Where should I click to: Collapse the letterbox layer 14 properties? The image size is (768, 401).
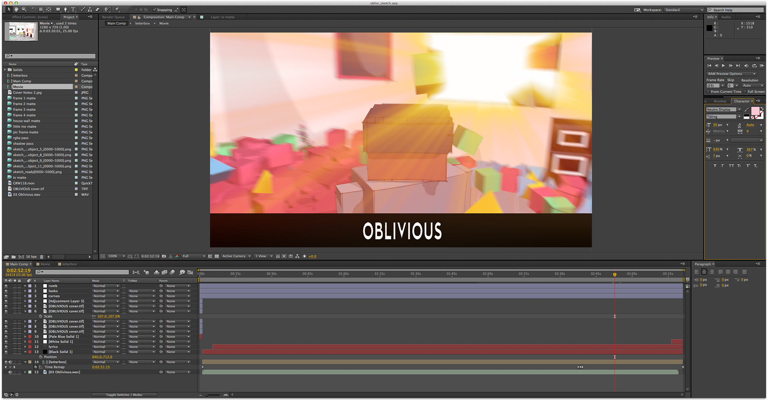(x=25, y=362)
